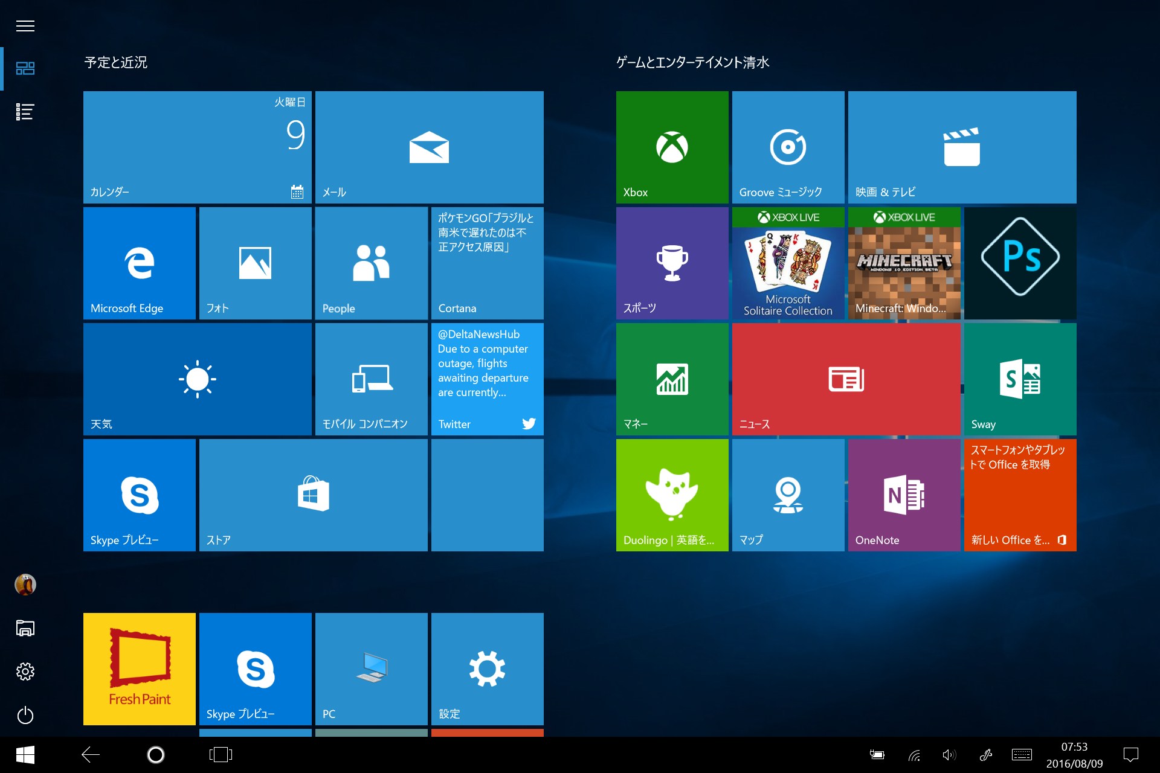The width and height of the screenshot is (1160, 773).
Task: Click the user account picture
Action: (25, 584)
